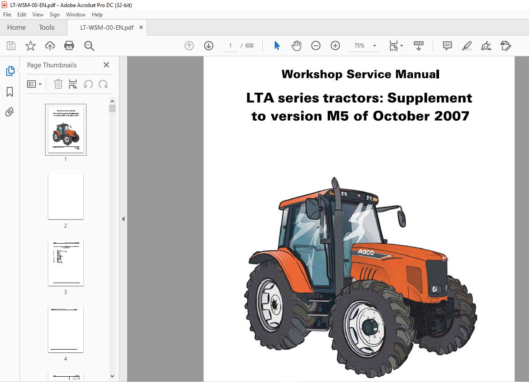This screenshot has width=529, height=382.
Task: Open the View menu
Action: coord(38,15)
